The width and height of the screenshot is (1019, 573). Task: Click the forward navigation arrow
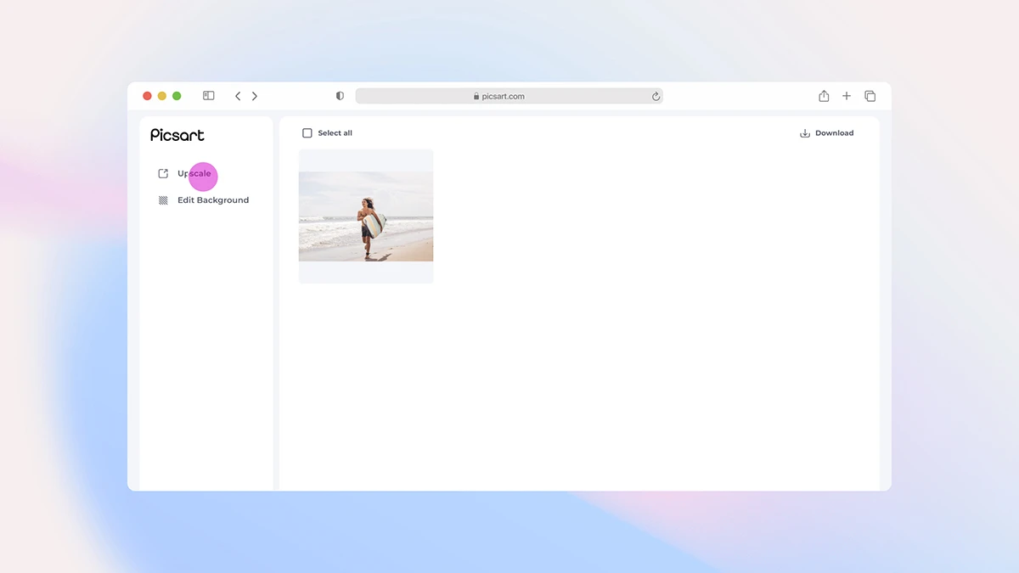[255, 96]
